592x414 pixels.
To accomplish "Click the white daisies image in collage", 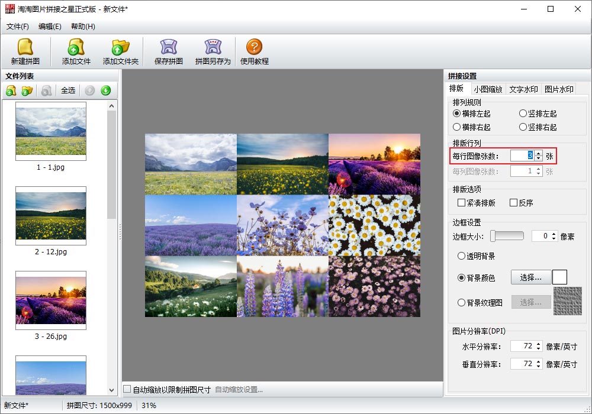I will click(x=374, y=225).
